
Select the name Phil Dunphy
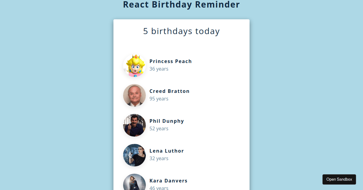click(167, 121)
